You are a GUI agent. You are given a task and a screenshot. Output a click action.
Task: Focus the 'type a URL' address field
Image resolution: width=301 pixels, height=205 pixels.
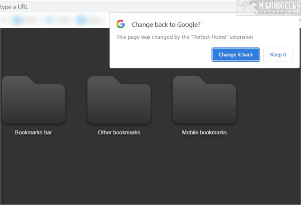click(118, 7)
